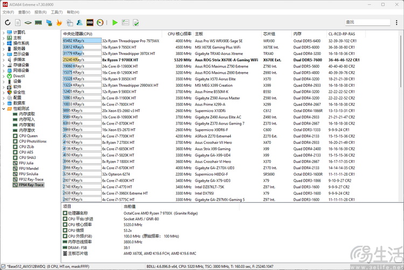Screen dimensions: 404x270
Task: Select the 安全性 shield item
Action: pos(19,92)
